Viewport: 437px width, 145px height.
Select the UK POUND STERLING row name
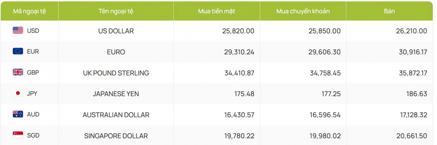pyautogui.click(x=116, y=73)
